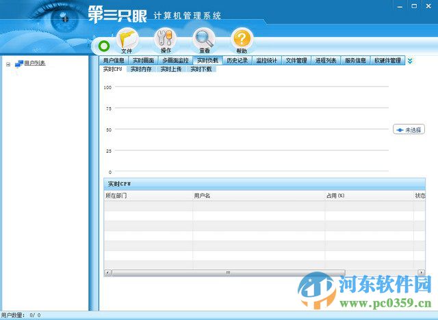Open the 帮助 question mark icon
Viewport: 438px width, 320px height.
pos(242,41)
